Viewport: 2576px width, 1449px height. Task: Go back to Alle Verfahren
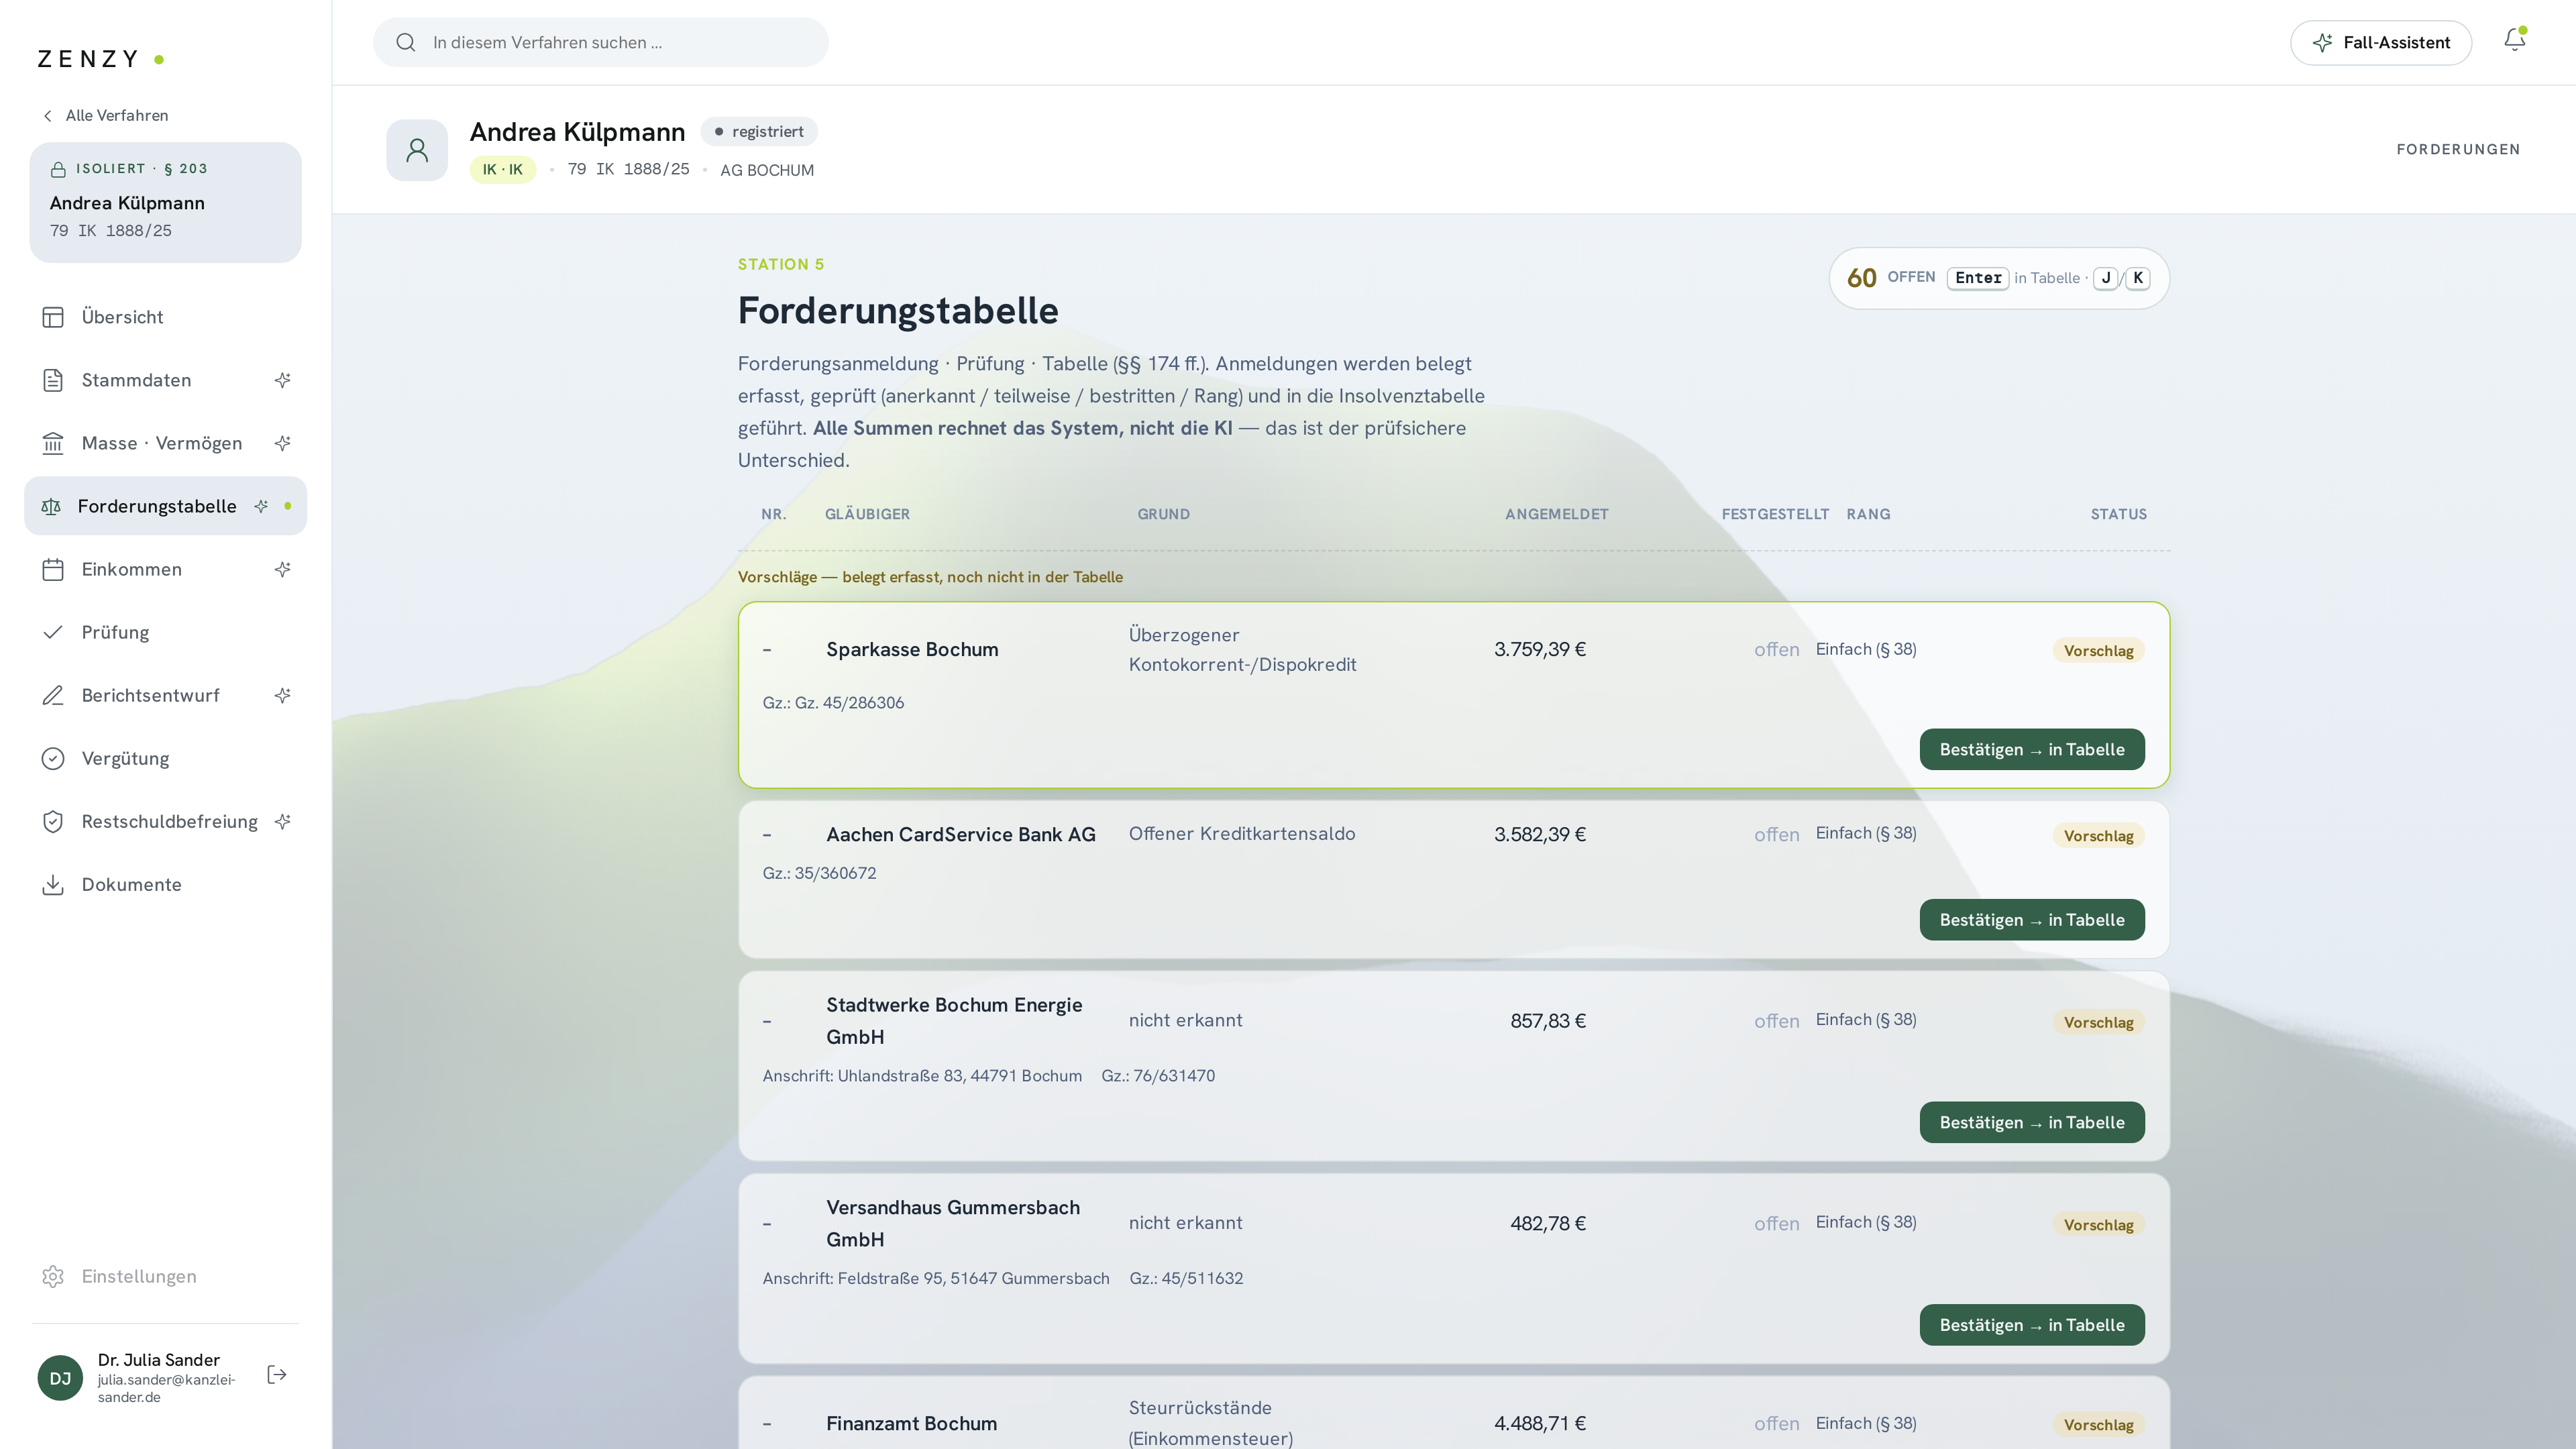click(105, 115)
